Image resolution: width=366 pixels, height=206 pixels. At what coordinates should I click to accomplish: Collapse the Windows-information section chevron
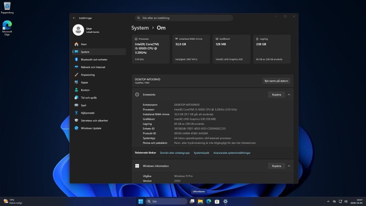coord(289,166)
